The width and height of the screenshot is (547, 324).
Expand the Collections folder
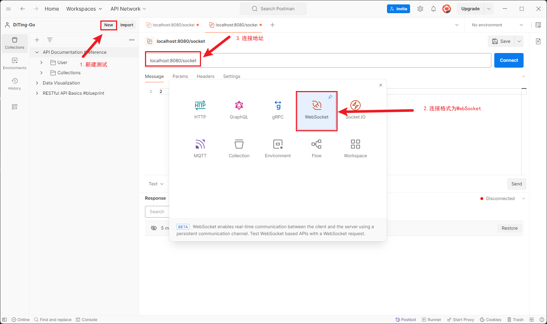tap(41, 73)
